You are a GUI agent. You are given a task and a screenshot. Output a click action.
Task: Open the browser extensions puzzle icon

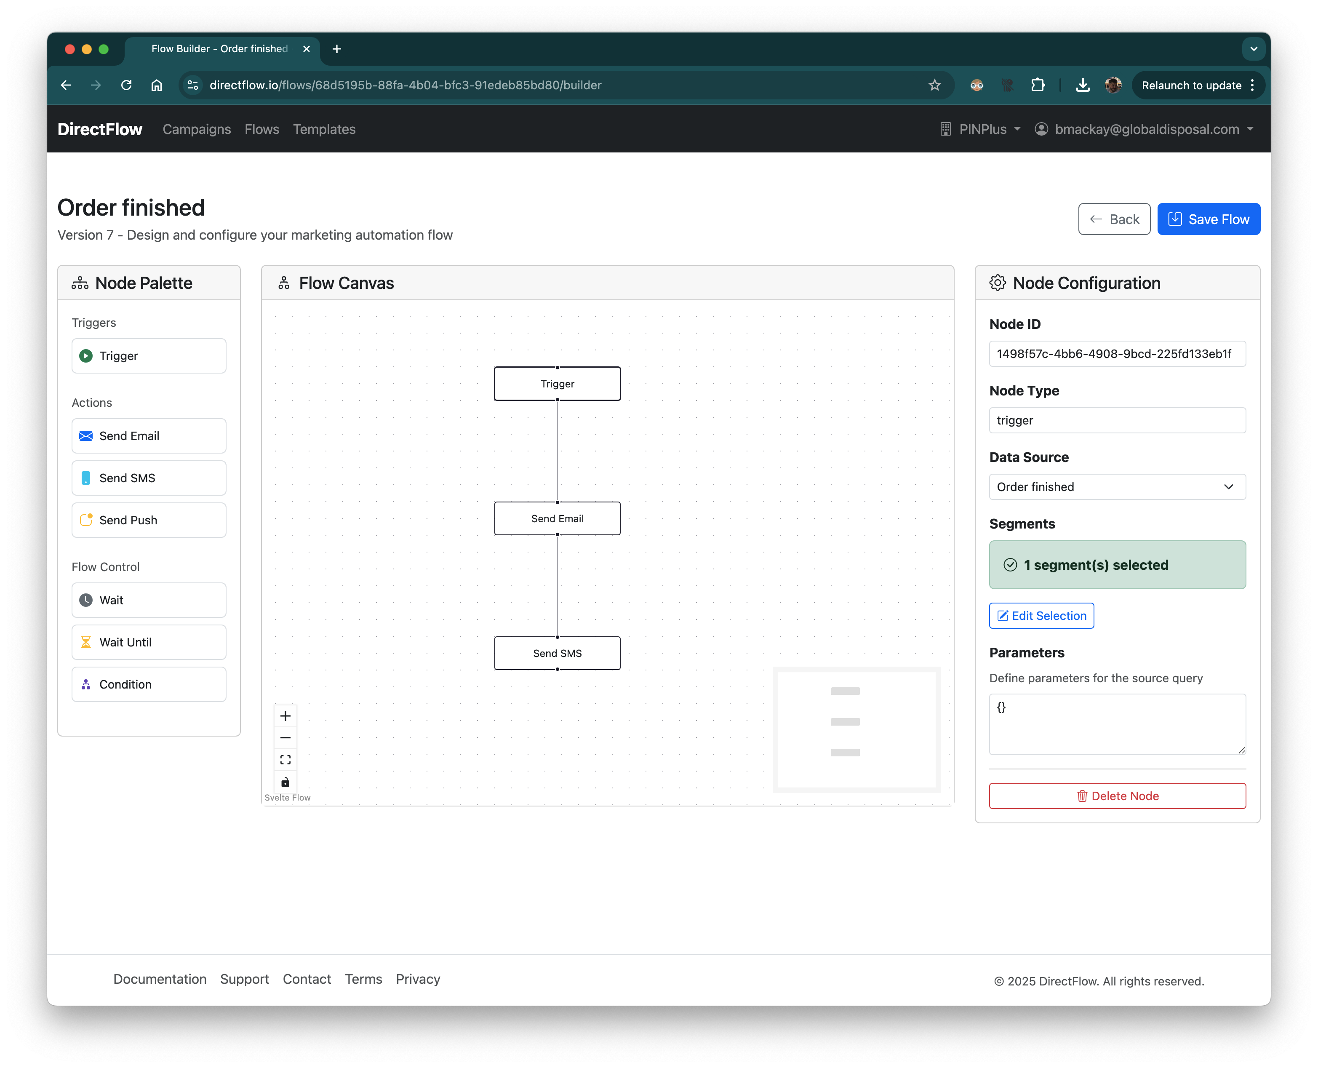point(1038,85)
